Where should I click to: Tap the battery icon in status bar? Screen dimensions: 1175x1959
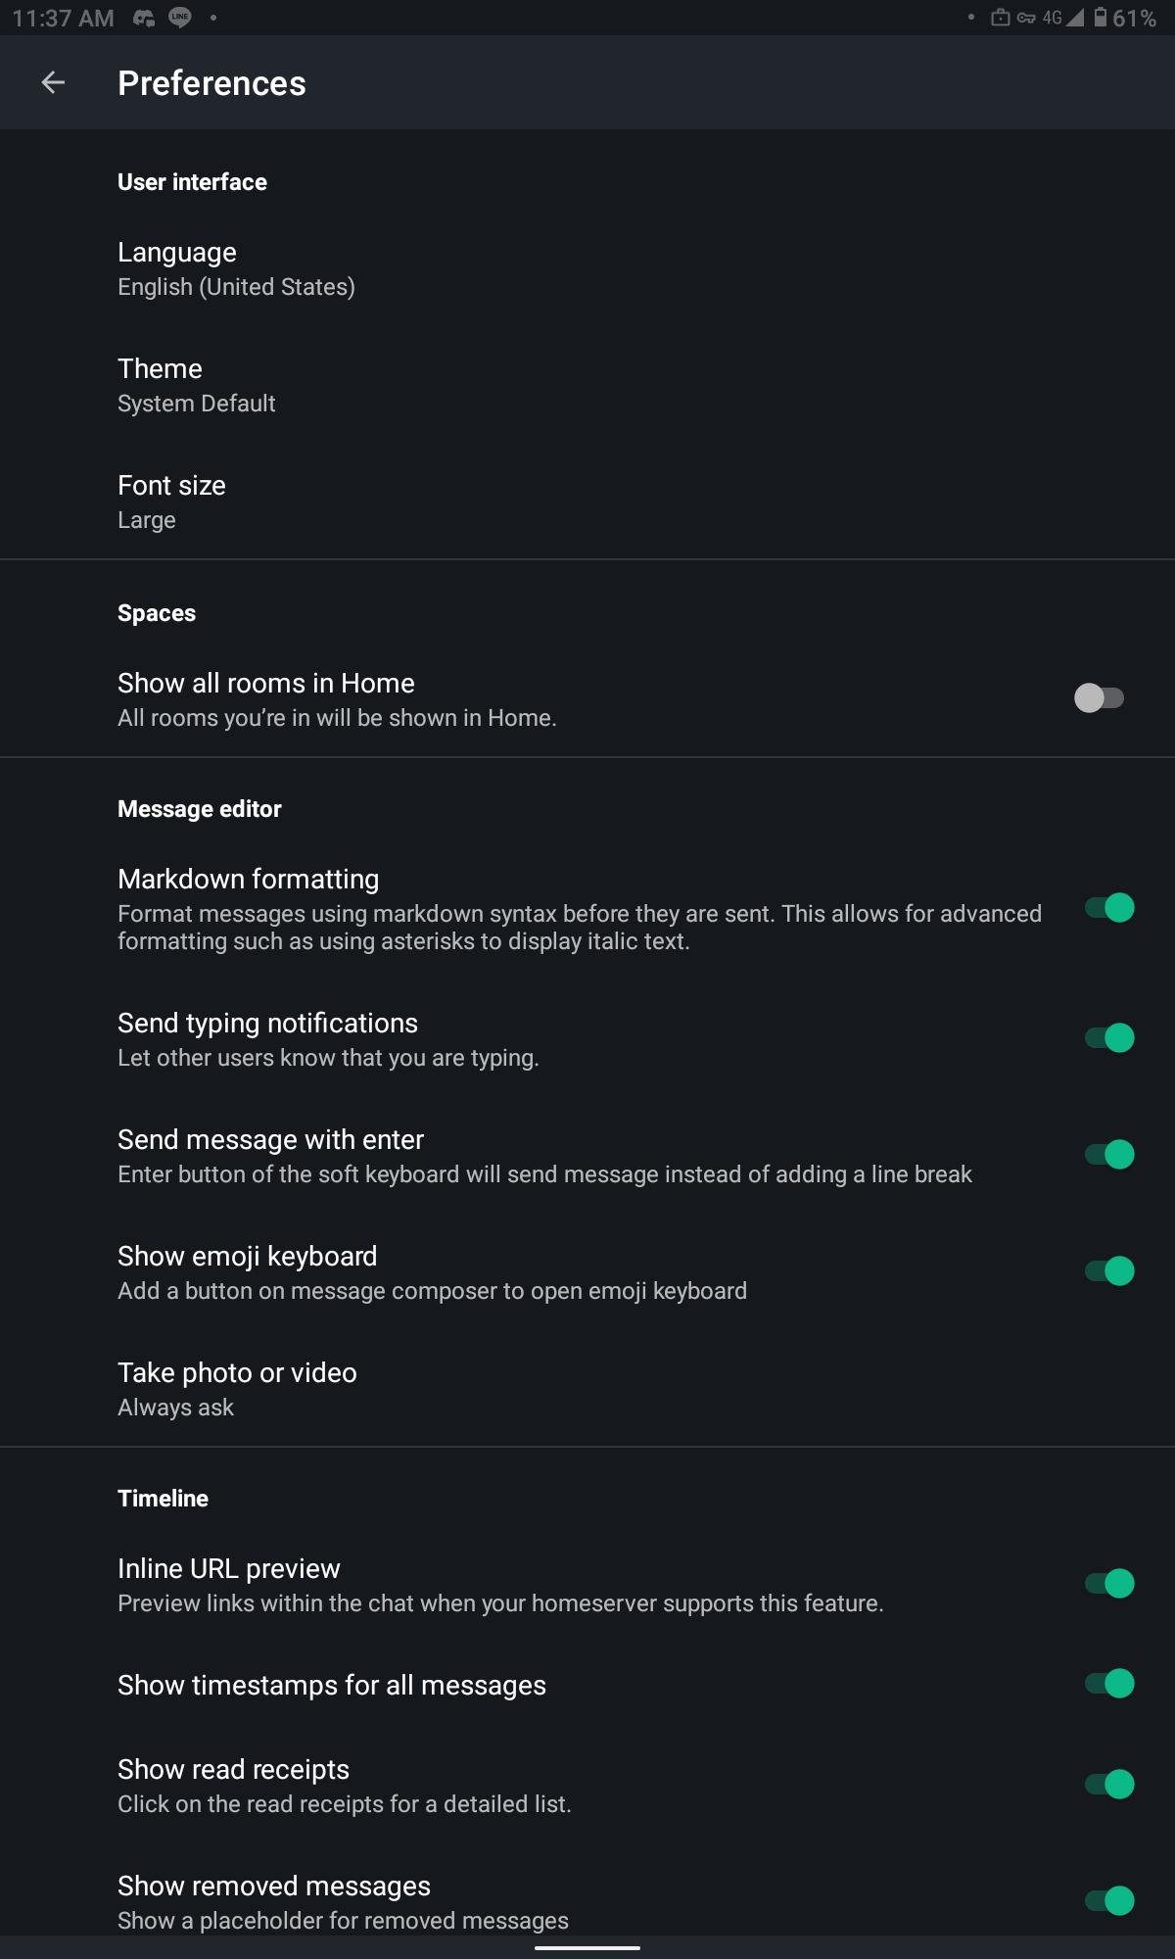(1101, 18)
